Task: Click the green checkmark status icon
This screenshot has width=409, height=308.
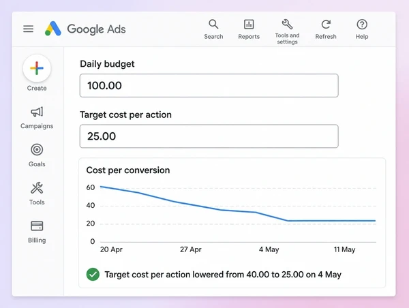Action: 93,275
